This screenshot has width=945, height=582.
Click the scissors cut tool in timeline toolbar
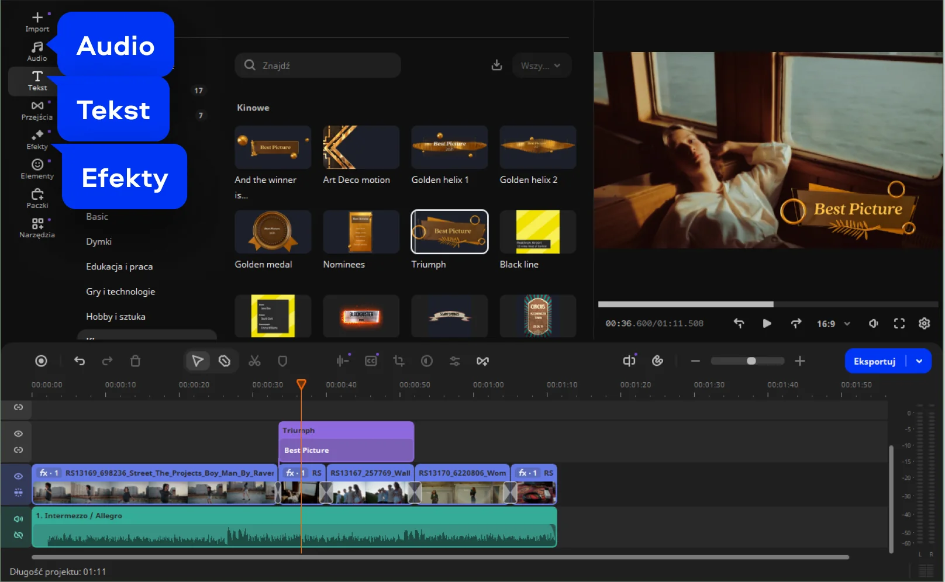pos(254,361)
